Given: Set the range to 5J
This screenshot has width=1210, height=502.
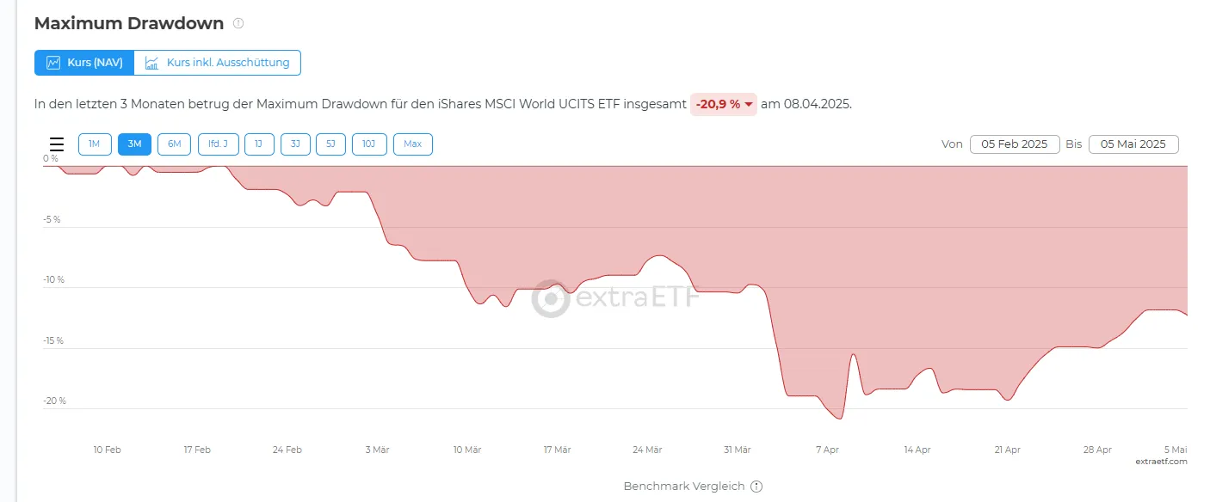Looking at the screenshot, I should 330,144.
